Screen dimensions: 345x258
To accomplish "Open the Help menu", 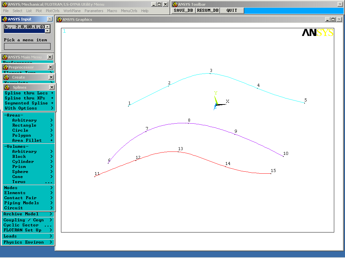I will coord(145,11).
